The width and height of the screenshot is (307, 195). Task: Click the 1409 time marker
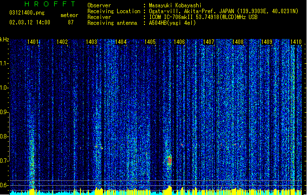click(x=267, y=41)
